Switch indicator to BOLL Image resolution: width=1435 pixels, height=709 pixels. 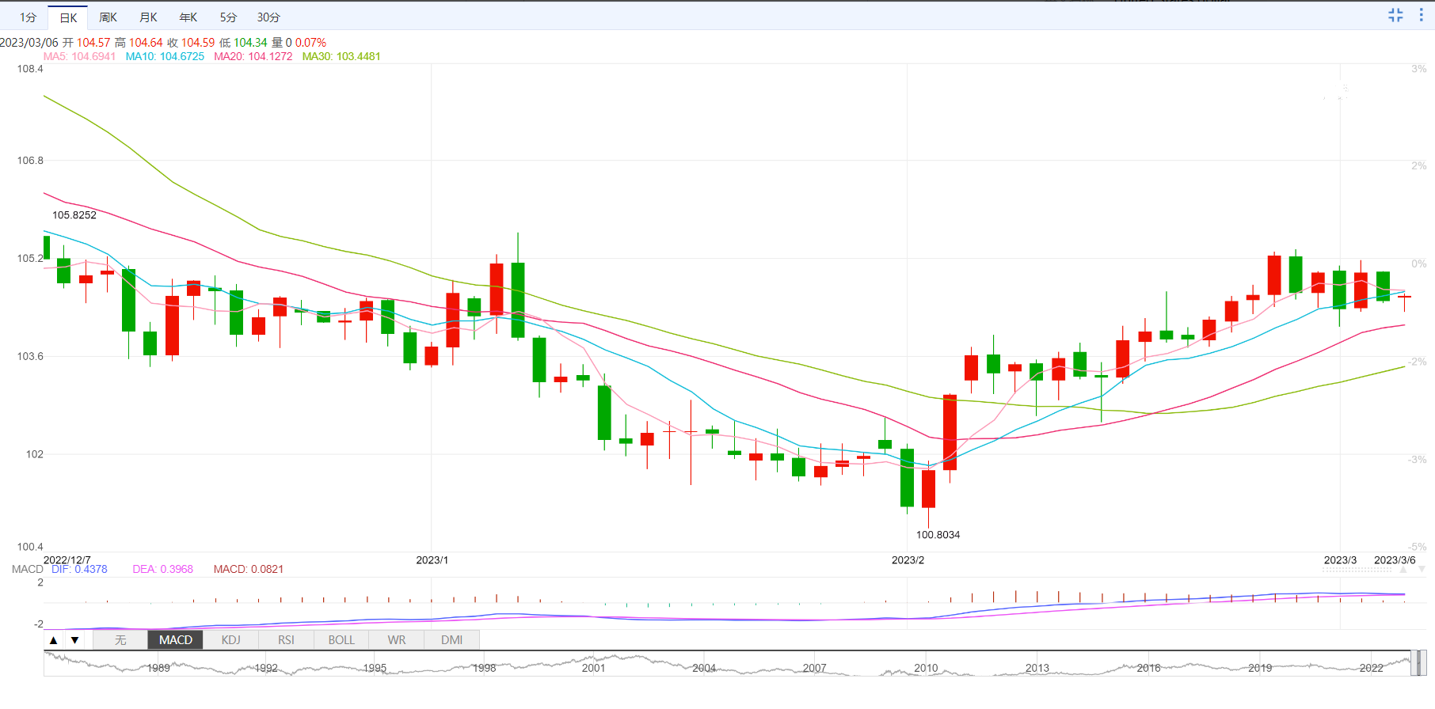[x=341, y=640]
